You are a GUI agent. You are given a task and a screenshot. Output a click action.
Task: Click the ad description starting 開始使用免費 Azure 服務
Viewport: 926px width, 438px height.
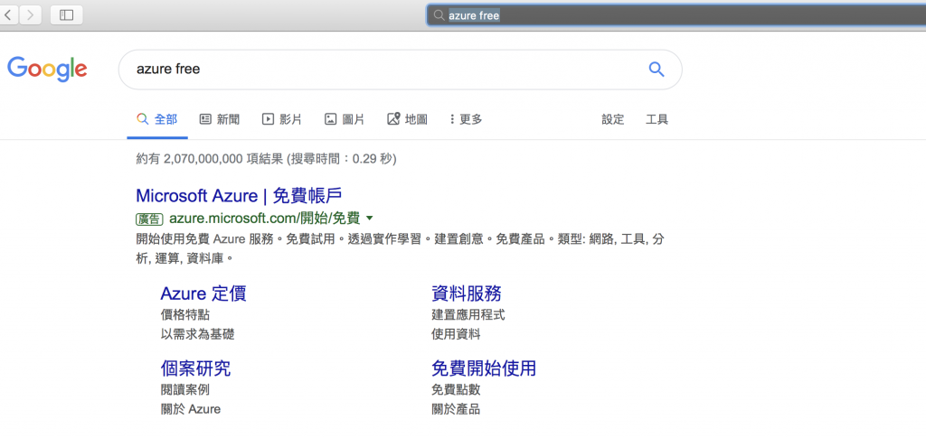400,248
